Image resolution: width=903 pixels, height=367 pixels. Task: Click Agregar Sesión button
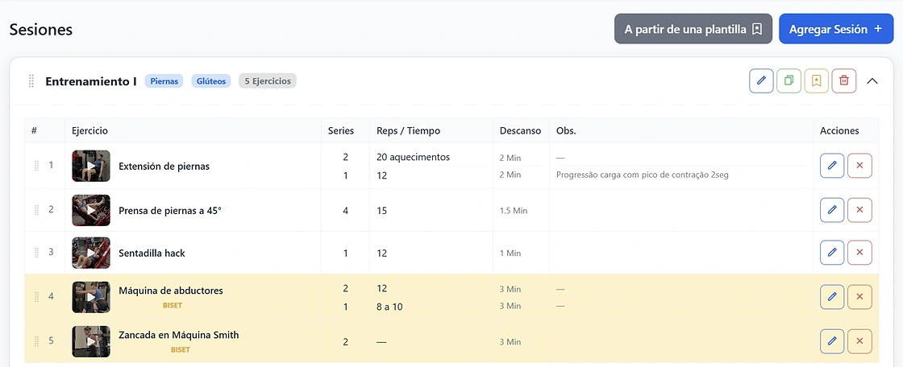(835, 29)
